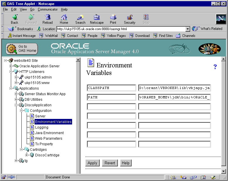Open the Communicator menu
The height and width of the screenshot is (181, 228).
(x=47, y=9)
